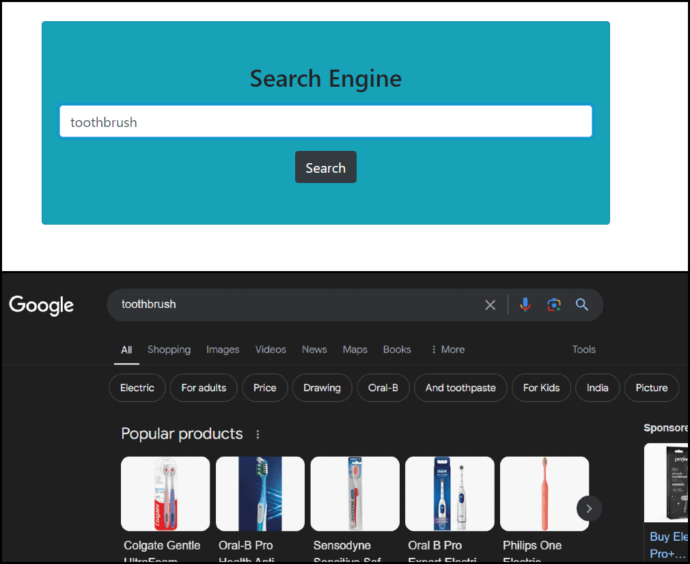Open the Philips One product title
This screenshot has width=690, height=564.
coord(532,552)
